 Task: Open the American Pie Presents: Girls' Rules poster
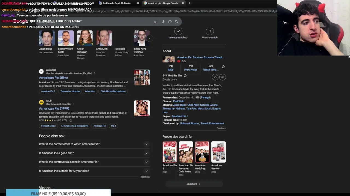click(186, 152)
